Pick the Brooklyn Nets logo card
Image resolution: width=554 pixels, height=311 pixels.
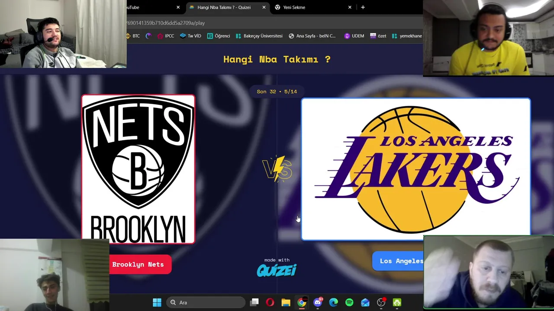(138, 169)
